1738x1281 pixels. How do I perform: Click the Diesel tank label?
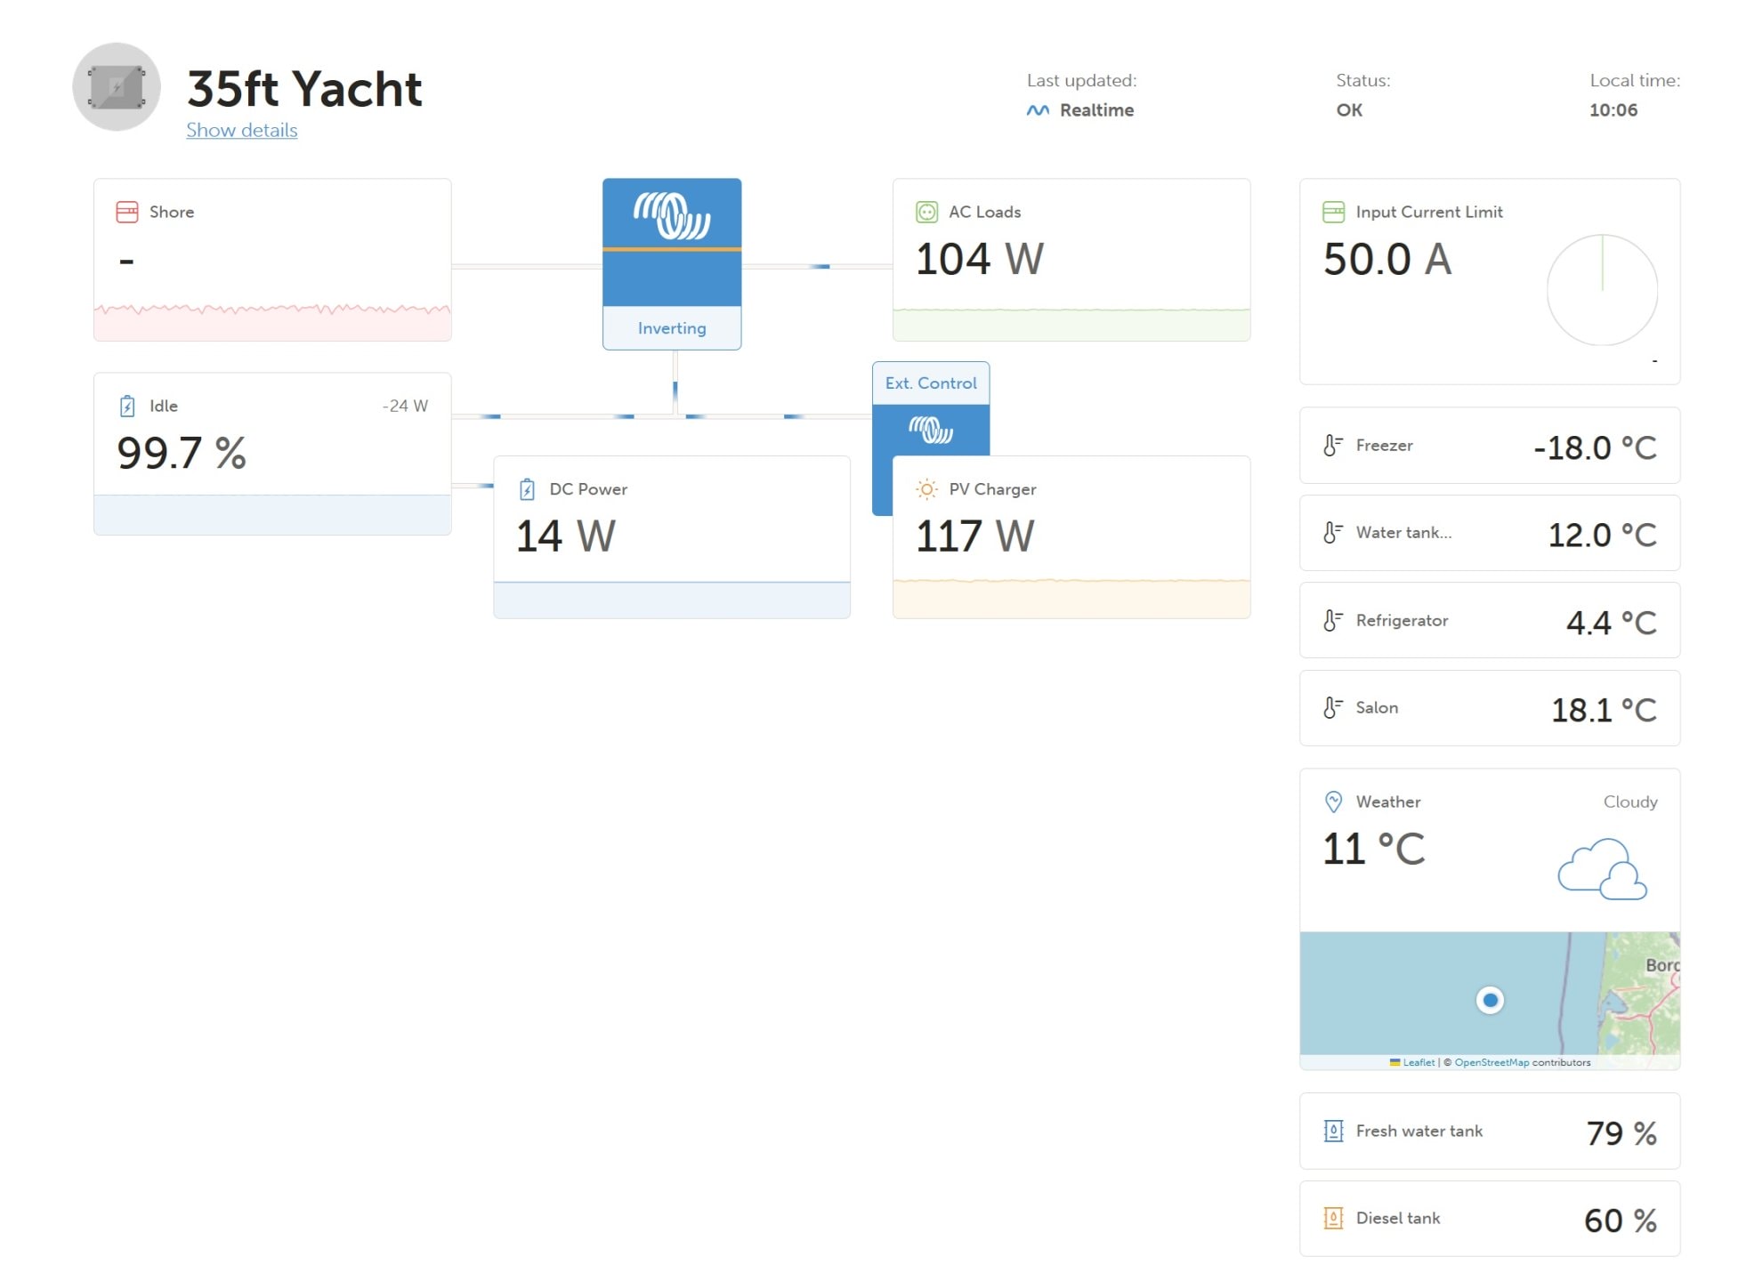coord(1397,1218)
